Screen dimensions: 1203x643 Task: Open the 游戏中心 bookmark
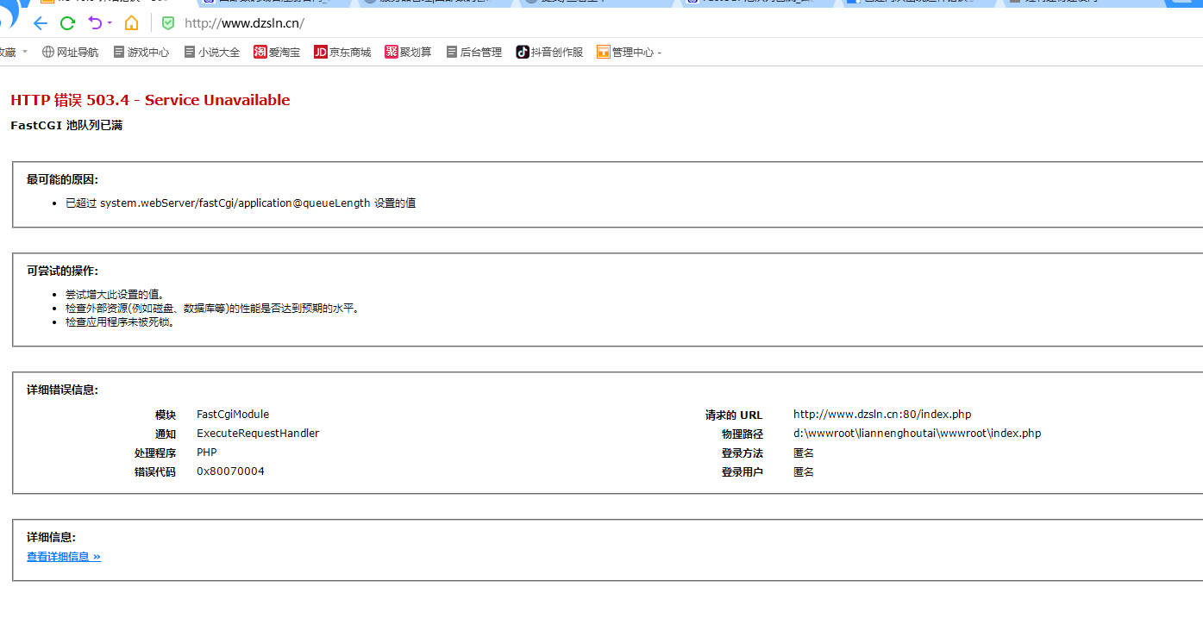(141, 53)
